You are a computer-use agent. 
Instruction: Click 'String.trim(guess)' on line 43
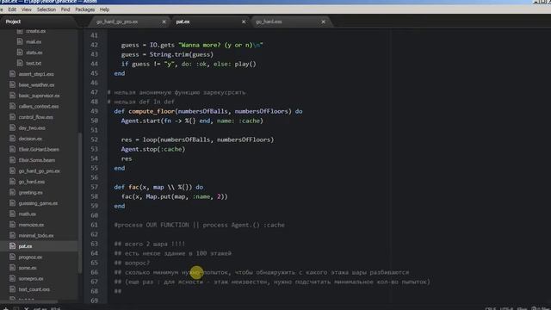pos(182,54)
